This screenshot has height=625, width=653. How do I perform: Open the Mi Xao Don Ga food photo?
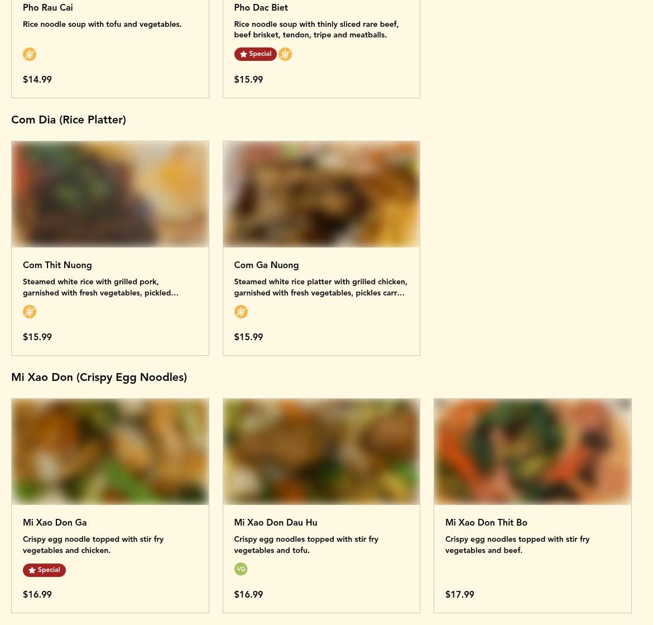(110, 452)
